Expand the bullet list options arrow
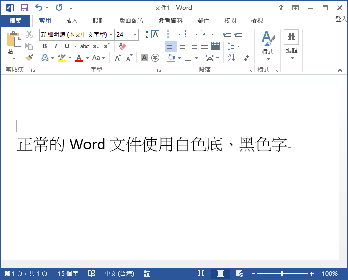348x280 pixels. click(179, 34)
